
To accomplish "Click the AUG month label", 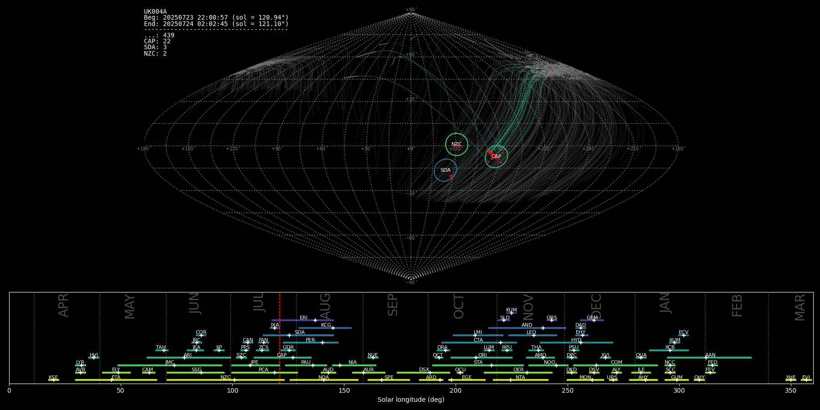I will [325, 307].
